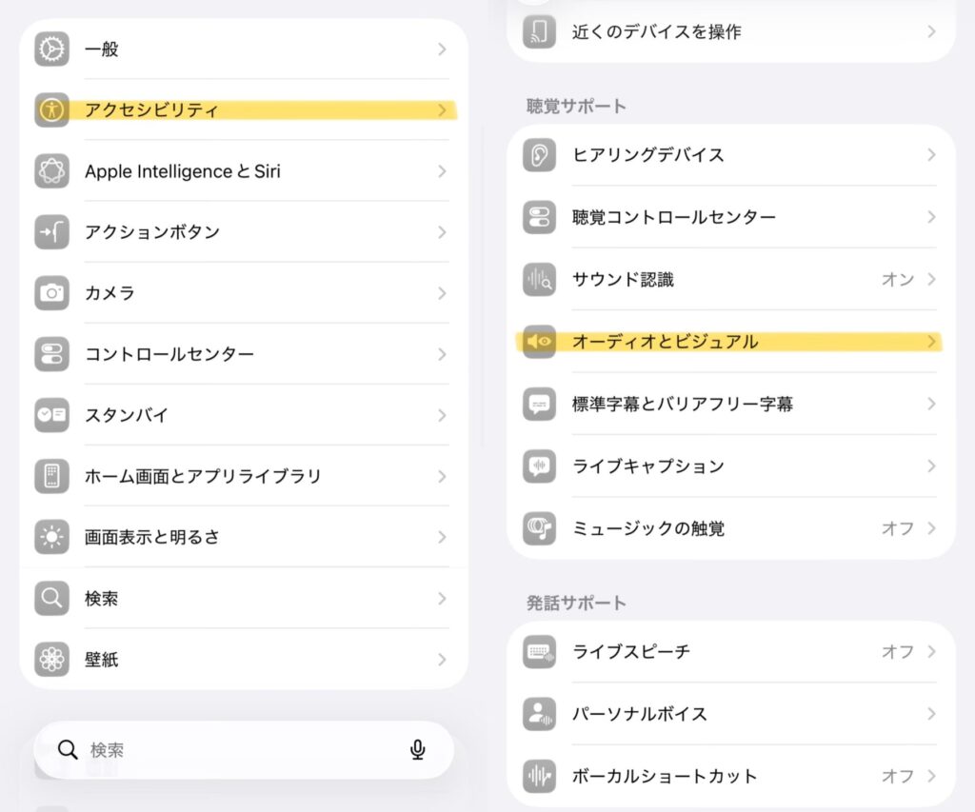This screenshot has height=812, width=975.
Task: Tap the Action Button (アクションボタン) icon
Action: (51, 232)
